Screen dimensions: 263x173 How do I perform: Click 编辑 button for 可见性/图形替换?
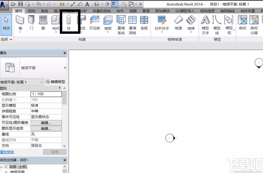46,123
